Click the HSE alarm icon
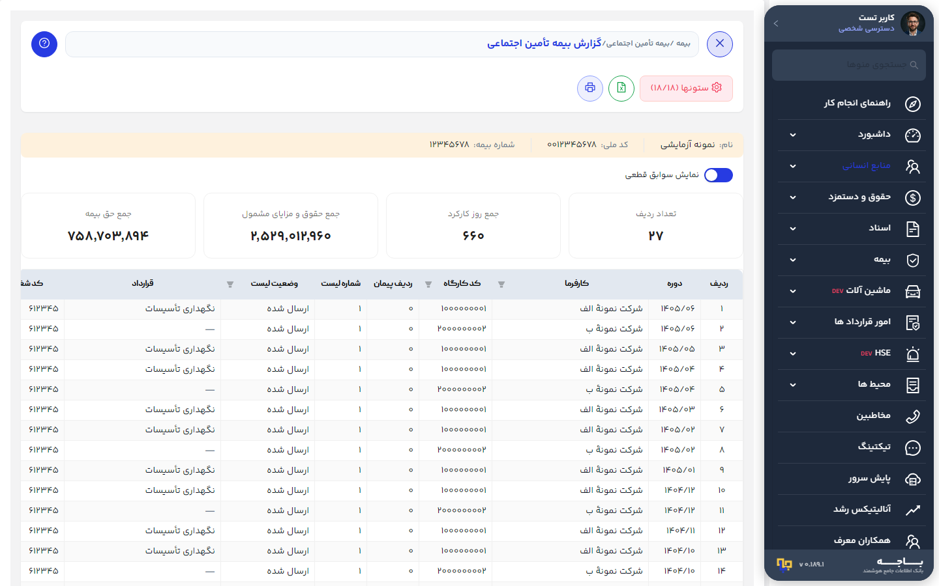The width and height of the screenshot is (939, 586). click(913, 354)
